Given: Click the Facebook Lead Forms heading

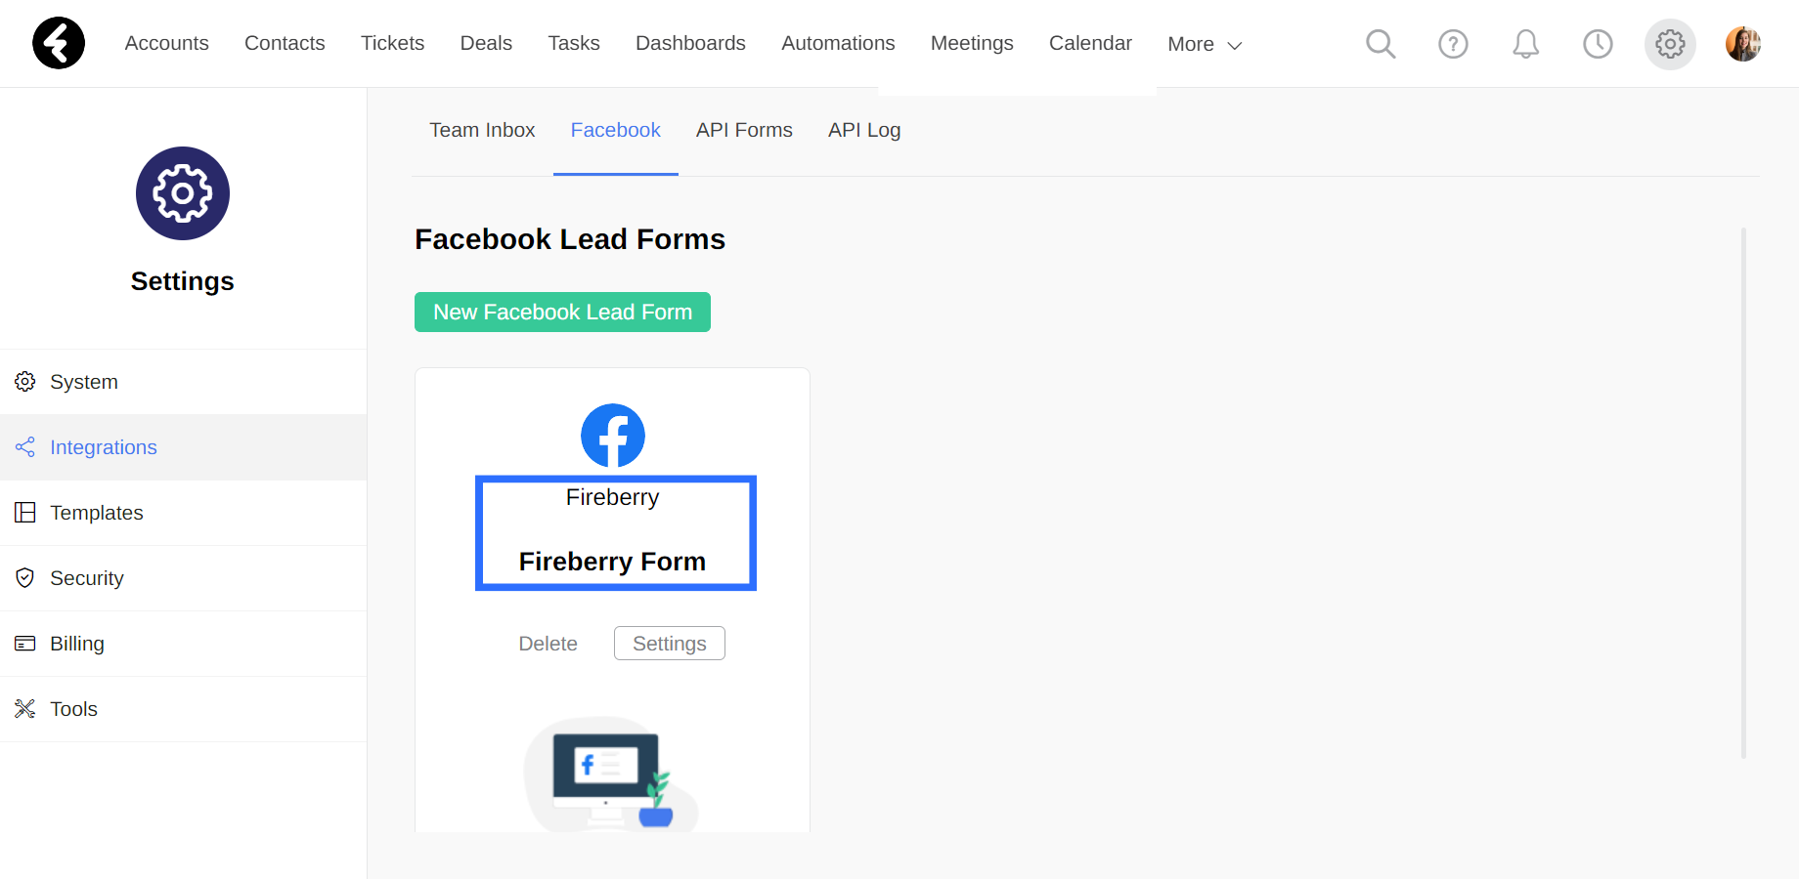Looking at the screenshot, I should pyautogui.click(x=570, y=239).
